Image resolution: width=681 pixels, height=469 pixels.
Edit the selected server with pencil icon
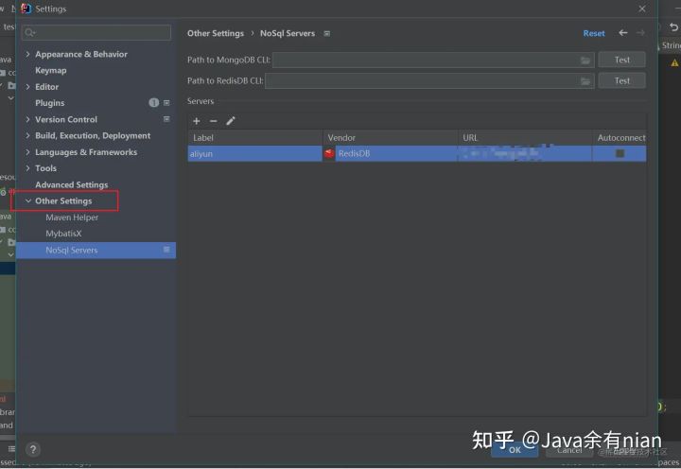tap(231, 121)
